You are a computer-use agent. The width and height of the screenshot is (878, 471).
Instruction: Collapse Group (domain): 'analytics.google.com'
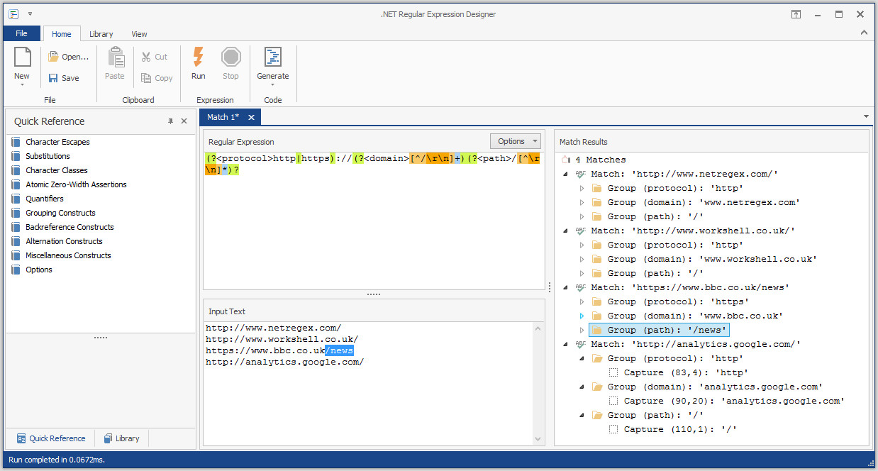tap(582, 387)
